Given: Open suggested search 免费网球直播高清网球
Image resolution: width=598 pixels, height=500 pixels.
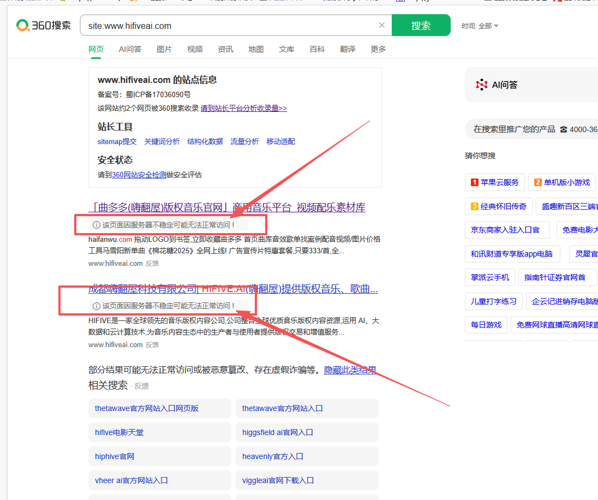Looking at the screenshot, I should coord(554,325).
